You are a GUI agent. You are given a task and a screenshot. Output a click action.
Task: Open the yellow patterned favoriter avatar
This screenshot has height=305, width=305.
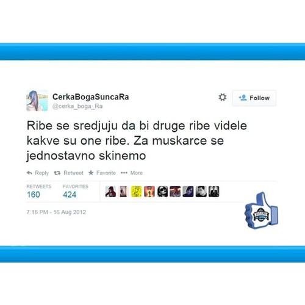[136, 192]
